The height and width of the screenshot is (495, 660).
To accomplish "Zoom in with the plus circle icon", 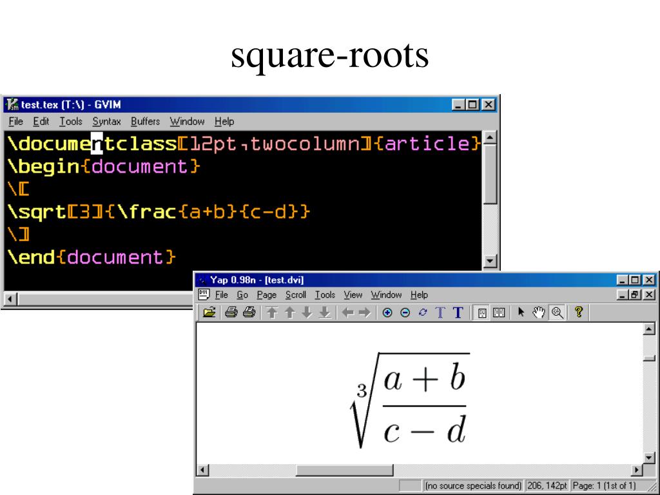I will click(387, 313).
